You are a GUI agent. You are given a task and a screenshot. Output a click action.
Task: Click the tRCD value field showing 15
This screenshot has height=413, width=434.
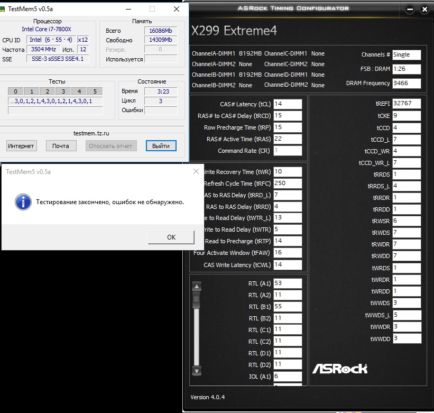tap(288, 116)
